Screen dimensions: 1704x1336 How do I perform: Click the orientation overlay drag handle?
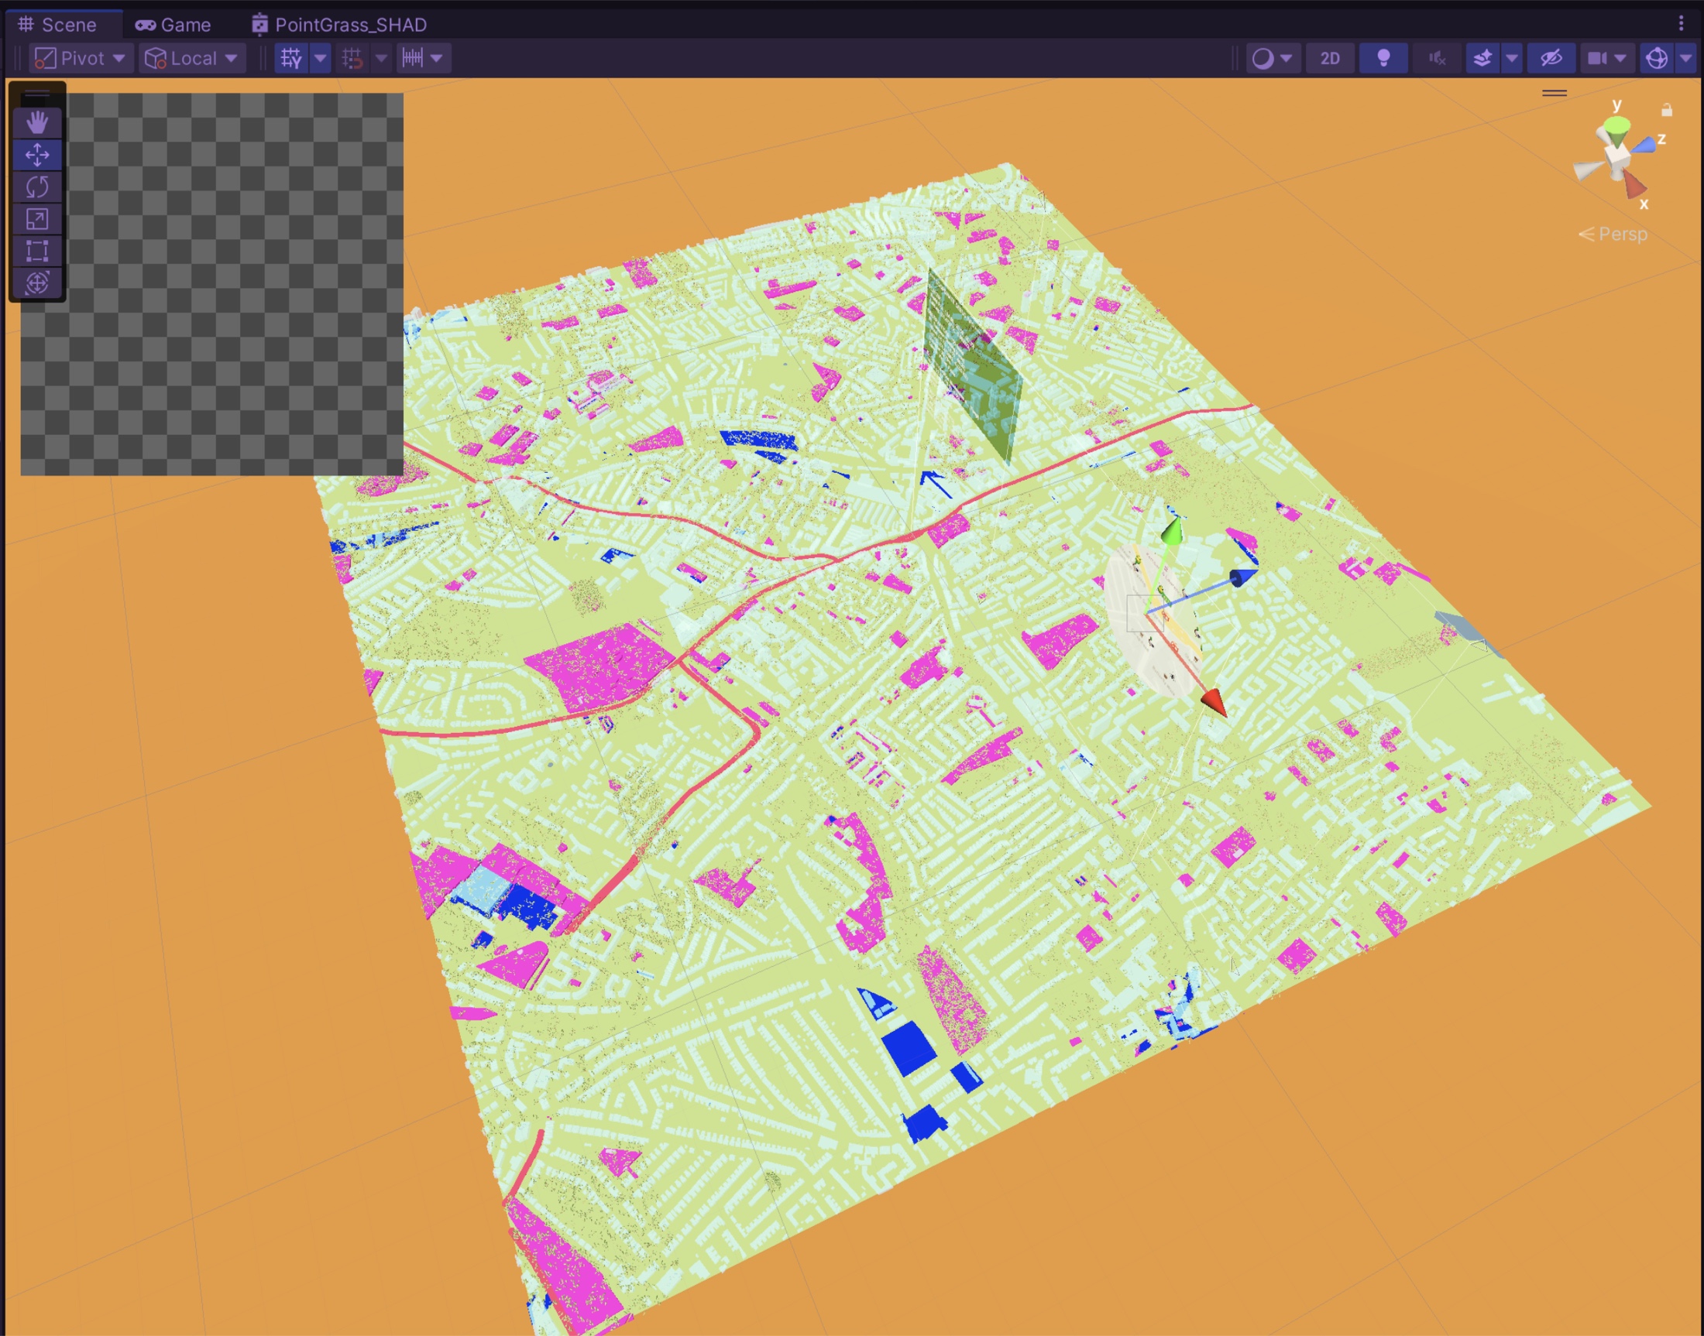point(1555,92)
